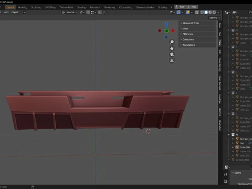Open the viewport shading options dropdown
The width and height of the screenshot is (252, 189).
(218, 13)
